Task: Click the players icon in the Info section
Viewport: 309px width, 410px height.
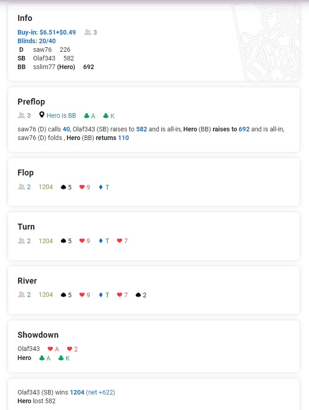Action: (87, 32)
